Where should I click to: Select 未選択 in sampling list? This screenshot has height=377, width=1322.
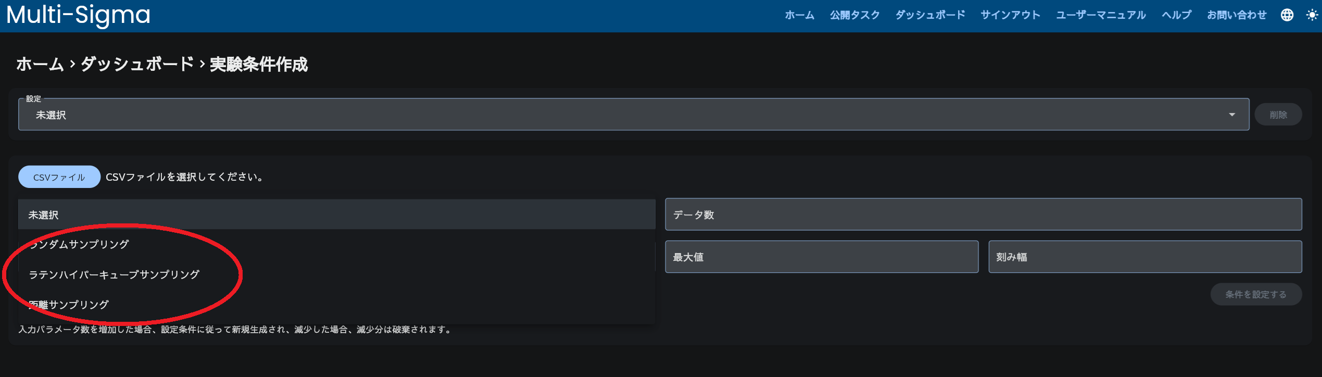tap(44, 215)
